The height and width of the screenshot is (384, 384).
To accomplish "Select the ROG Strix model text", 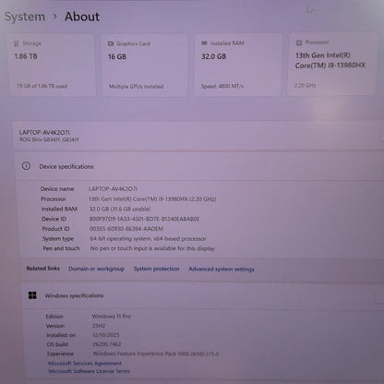I will pyautogui.click(x=49, y=139).
